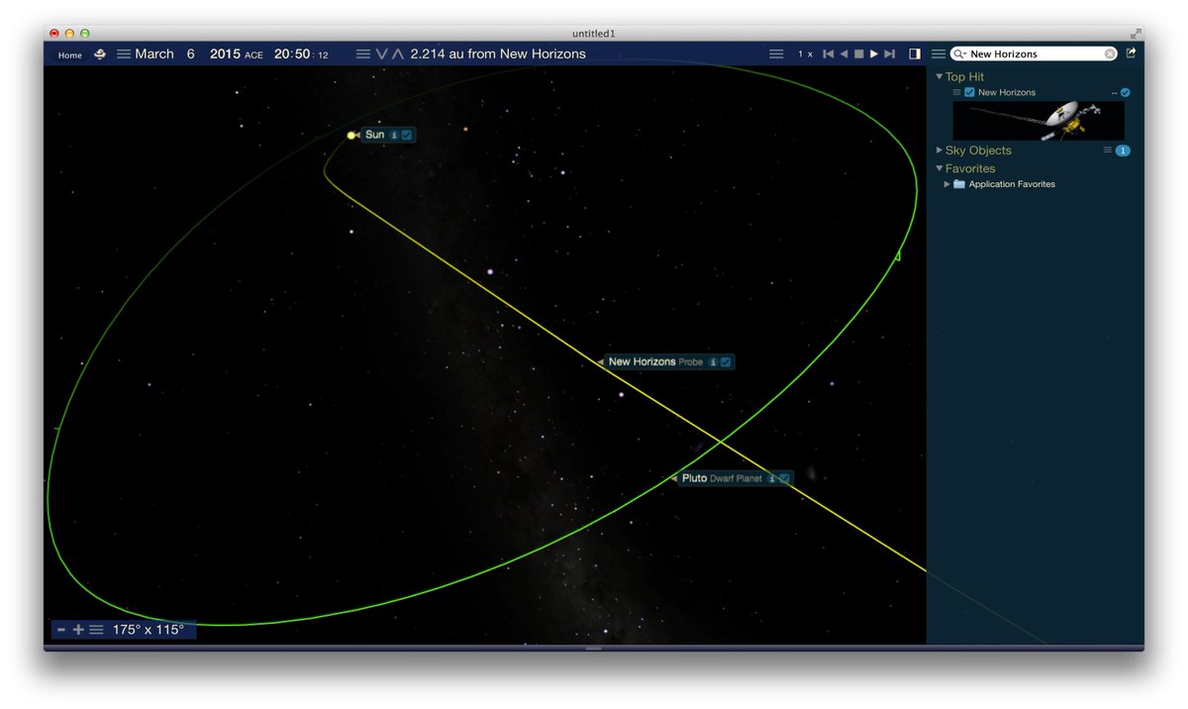1188x709 pixels.
Task: Clear the search field text
Action: (1110, 54)
